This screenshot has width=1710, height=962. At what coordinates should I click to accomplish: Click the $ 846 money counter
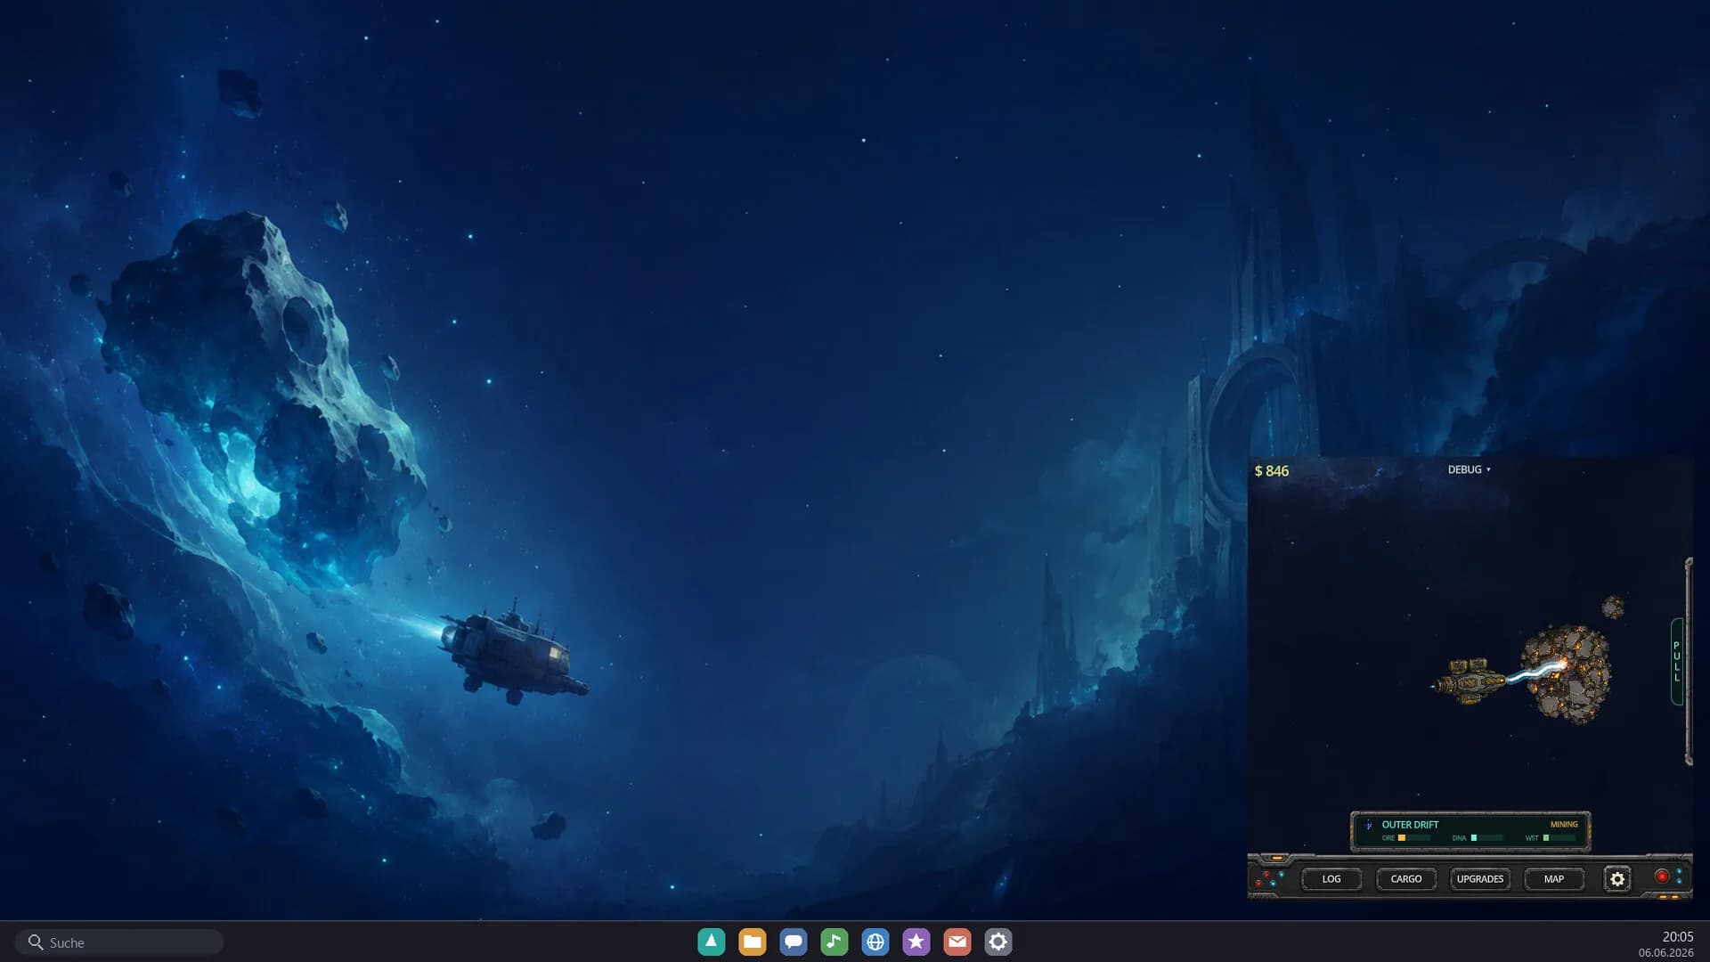point(1272,471)
